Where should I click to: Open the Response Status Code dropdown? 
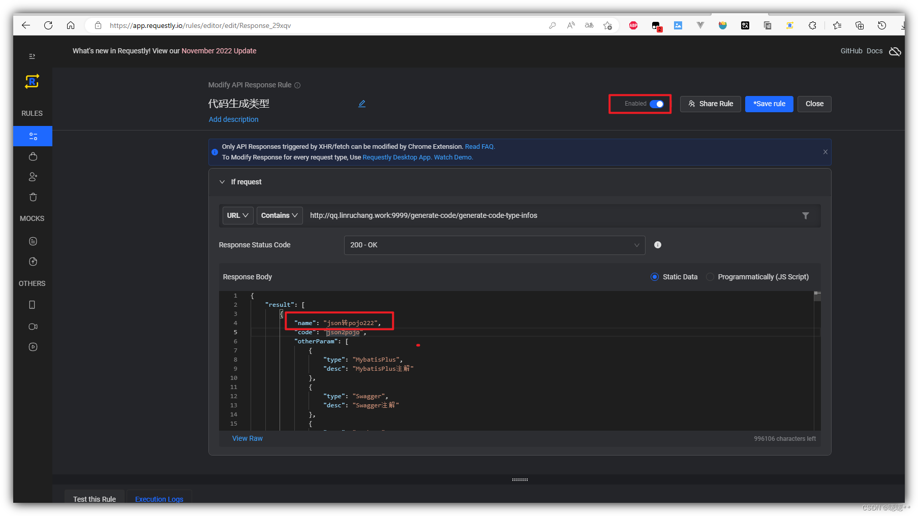click(x=495, y=245)
